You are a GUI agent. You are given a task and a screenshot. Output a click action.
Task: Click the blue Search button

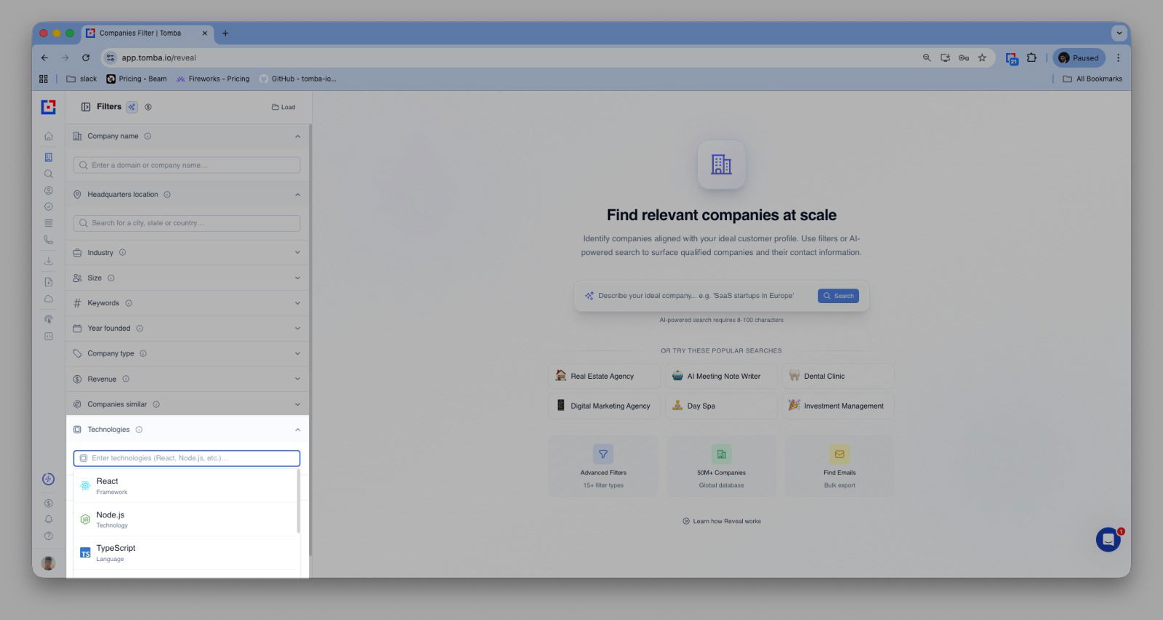coord(838,296)
